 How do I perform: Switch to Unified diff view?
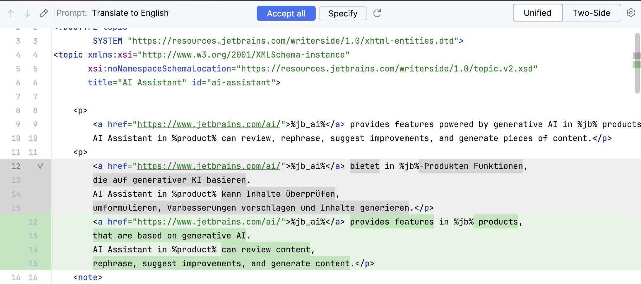(x=537, y=13)
